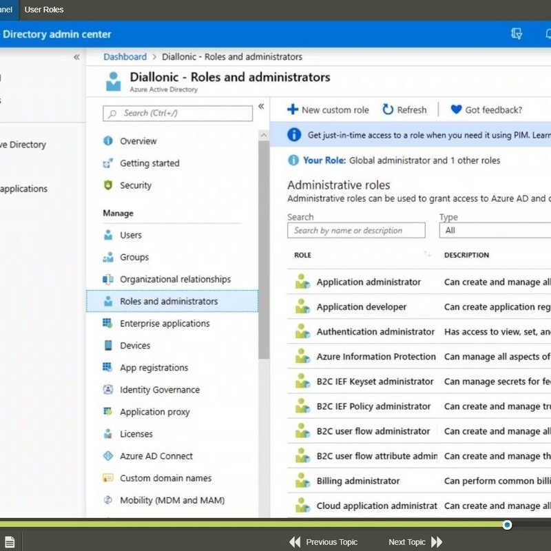Screen dimensions: 551x551
Task: Click the Users icon in Manage
Action: (108, 235)
